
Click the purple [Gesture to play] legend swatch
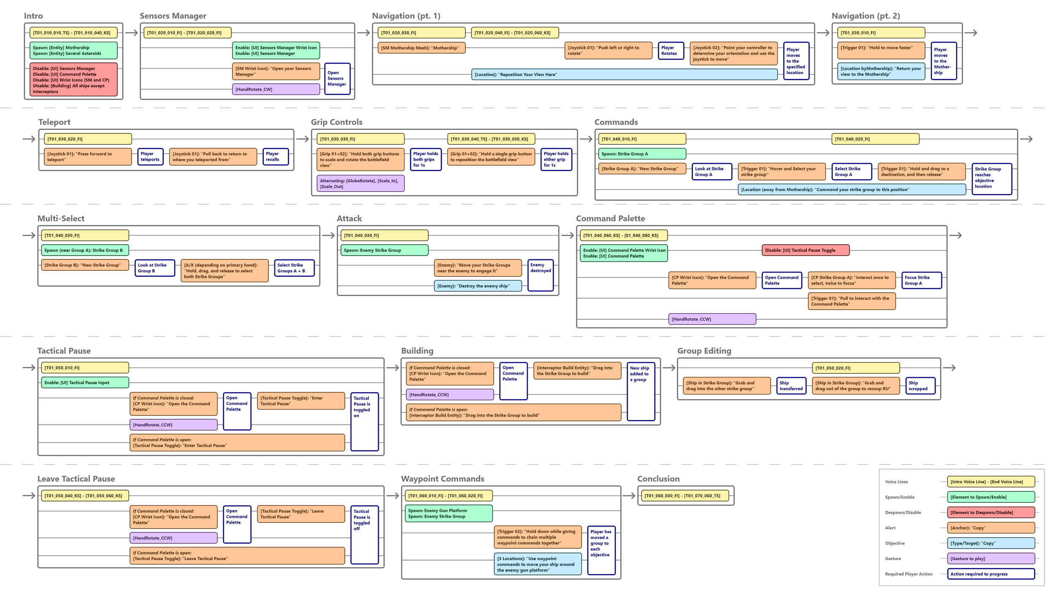[x=991, y=559]
